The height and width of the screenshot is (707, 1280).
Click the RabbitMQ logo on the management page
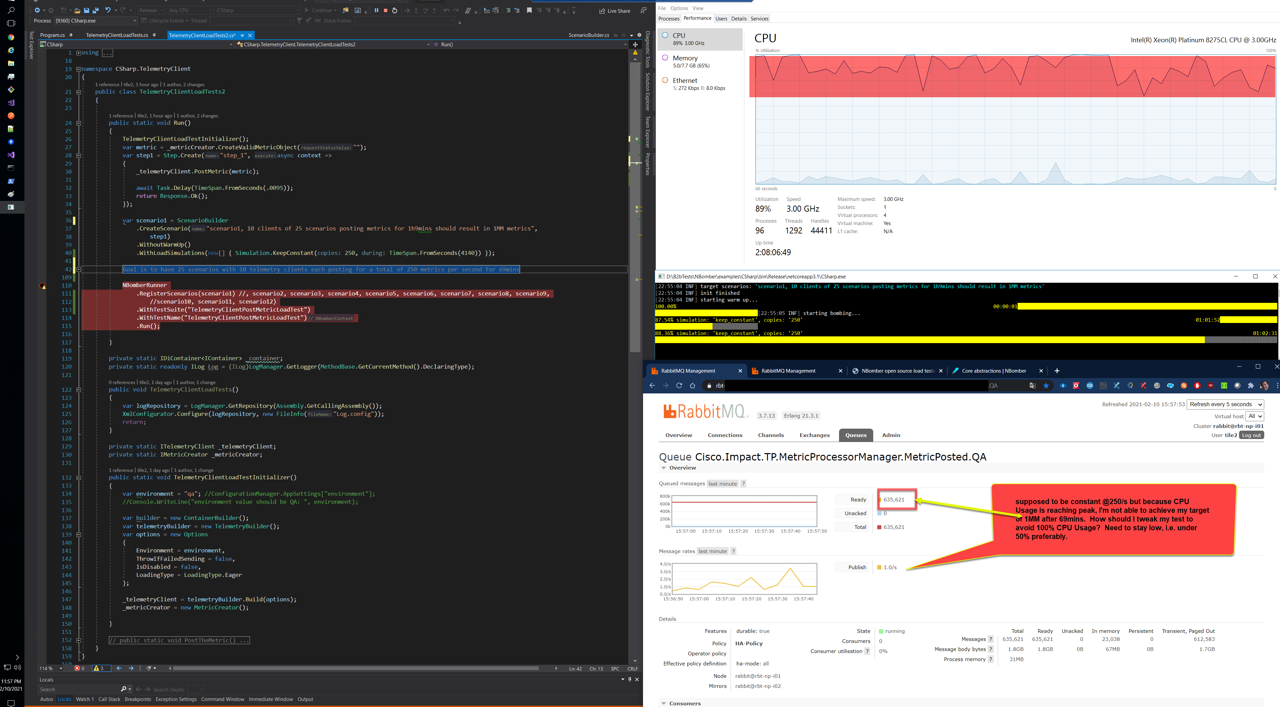[704, 411]
